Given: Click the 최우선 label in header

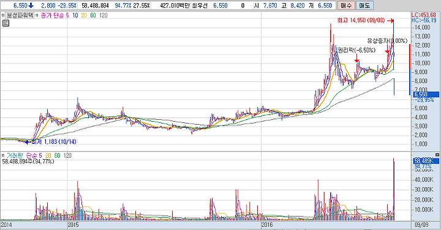Looking at the screenshot, I should [200, 6].
